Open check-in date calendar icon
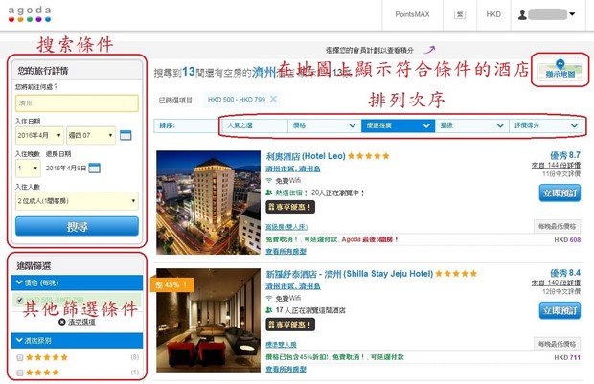The height and width of the screenshot is (384, 594). click(126, 135)
